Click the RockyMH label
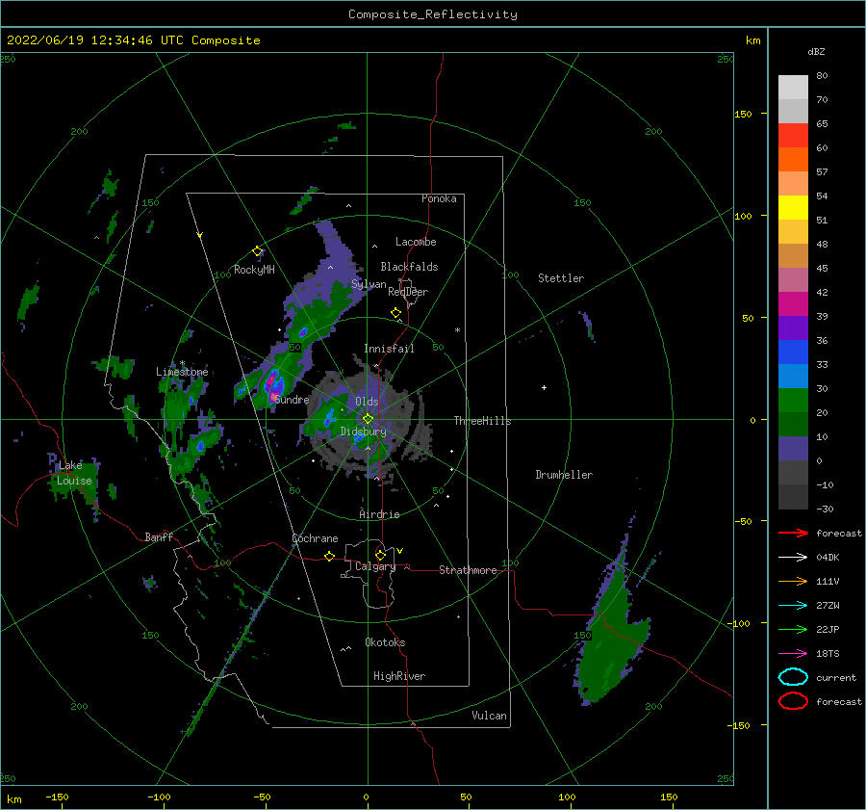This screenshot has height=810, width=866. point(254,270)
